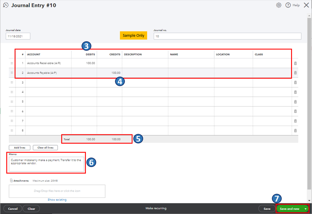
Task: Click the drag handle of line 3
Action: click(12, 82)
